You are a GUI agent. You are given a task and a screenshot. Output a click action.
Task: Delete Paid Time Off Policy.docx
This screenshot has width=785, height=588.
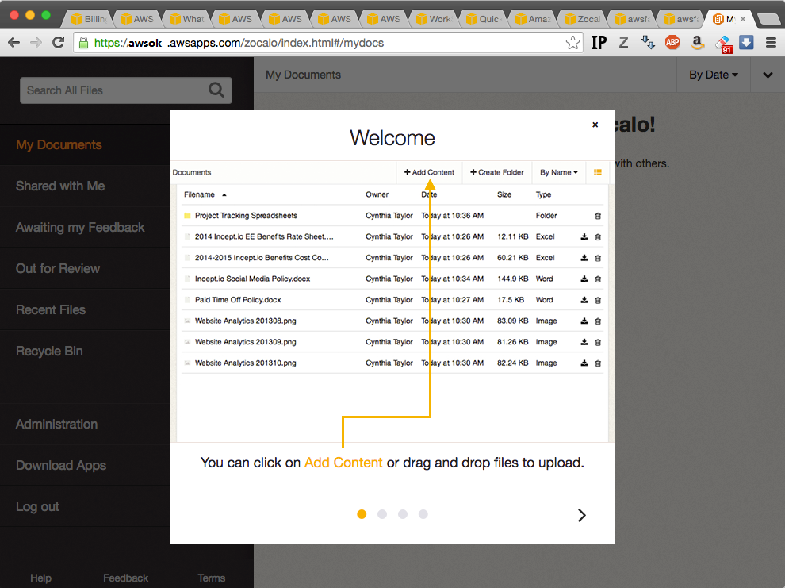coord(598,300)
